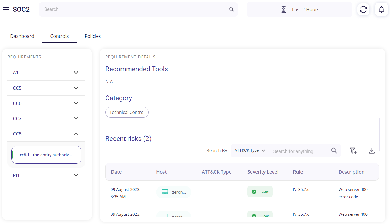This screenshot has width=390, height=224.
Task: Click the Rule column header
Action: (298, 172)
